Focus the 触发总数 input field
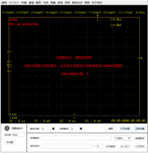The width and height of the screenshot is (148, 153). point(46,129)
